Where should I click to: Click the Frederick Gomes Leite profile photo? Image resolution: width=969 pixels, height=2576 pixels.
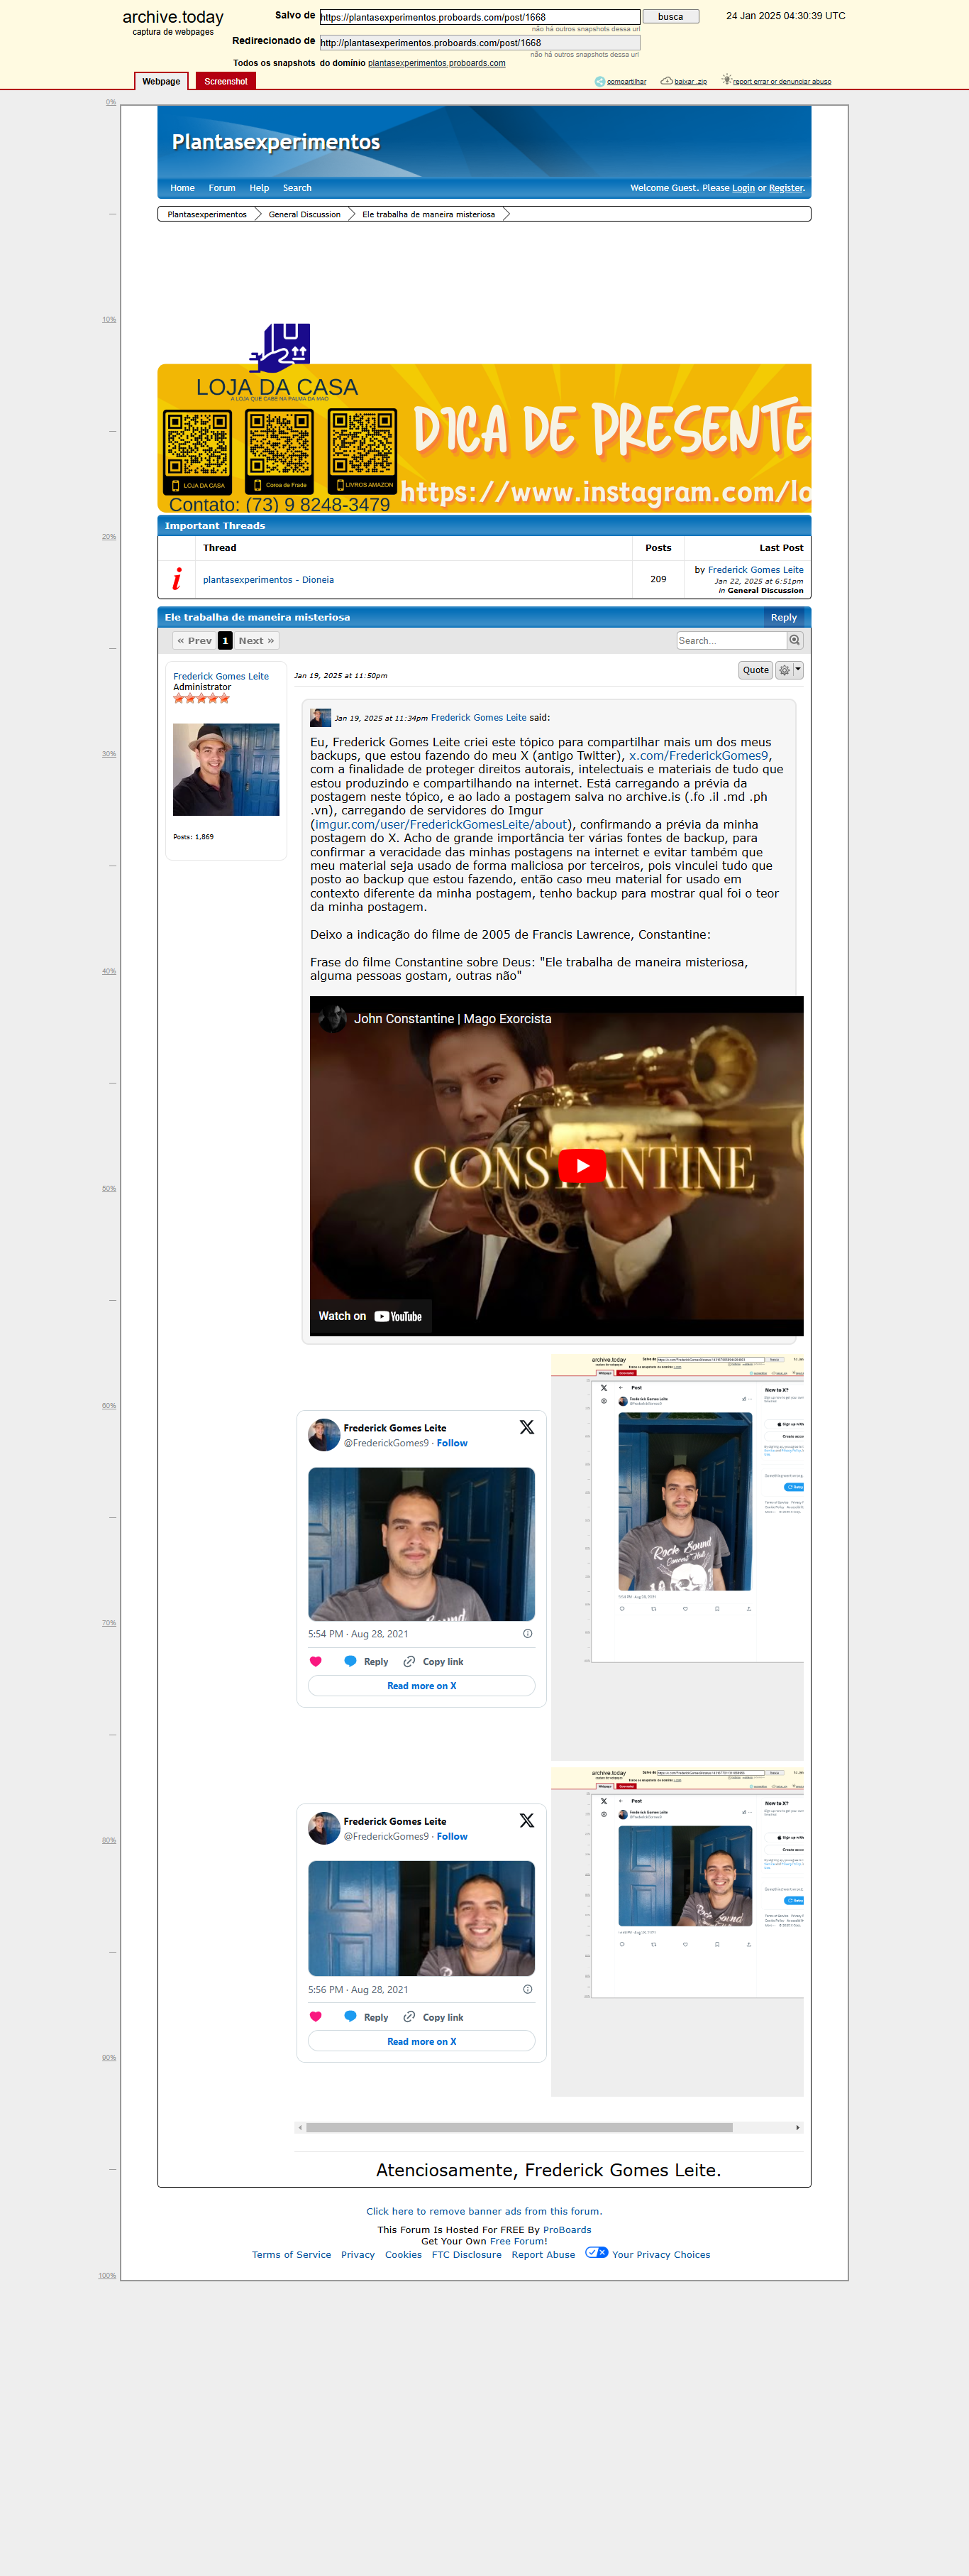pos(226,769)
